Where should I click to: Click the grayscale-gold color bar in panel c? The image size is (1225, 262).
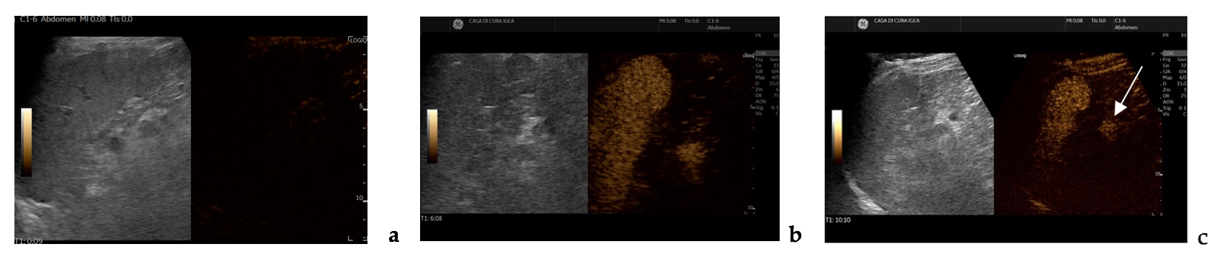(837, 137)
